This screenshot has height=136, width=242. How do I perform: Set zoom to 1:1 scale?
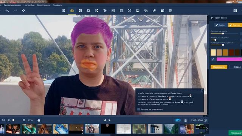click(x=3, y=120)
